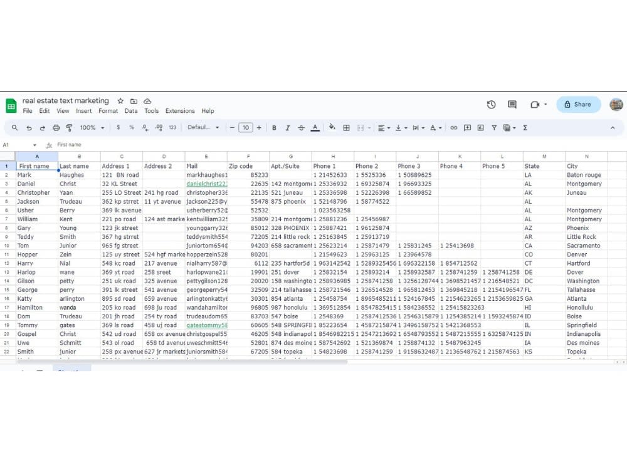
Task: Open the Default font dropdown
Action: [x=203, y=127]
